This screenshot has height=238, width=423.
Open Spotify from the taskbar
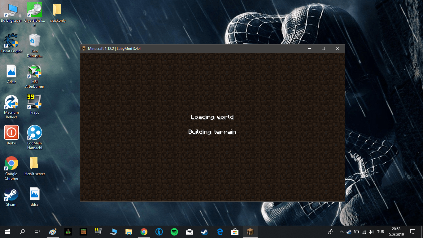pyautogui.click(x=174, y=231)
